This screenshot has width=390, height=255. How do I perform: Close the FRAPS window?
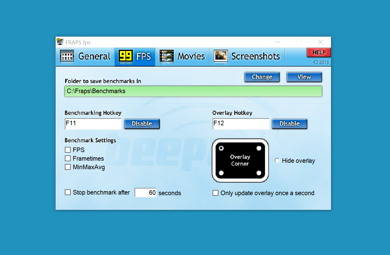(x=320, y=42)
